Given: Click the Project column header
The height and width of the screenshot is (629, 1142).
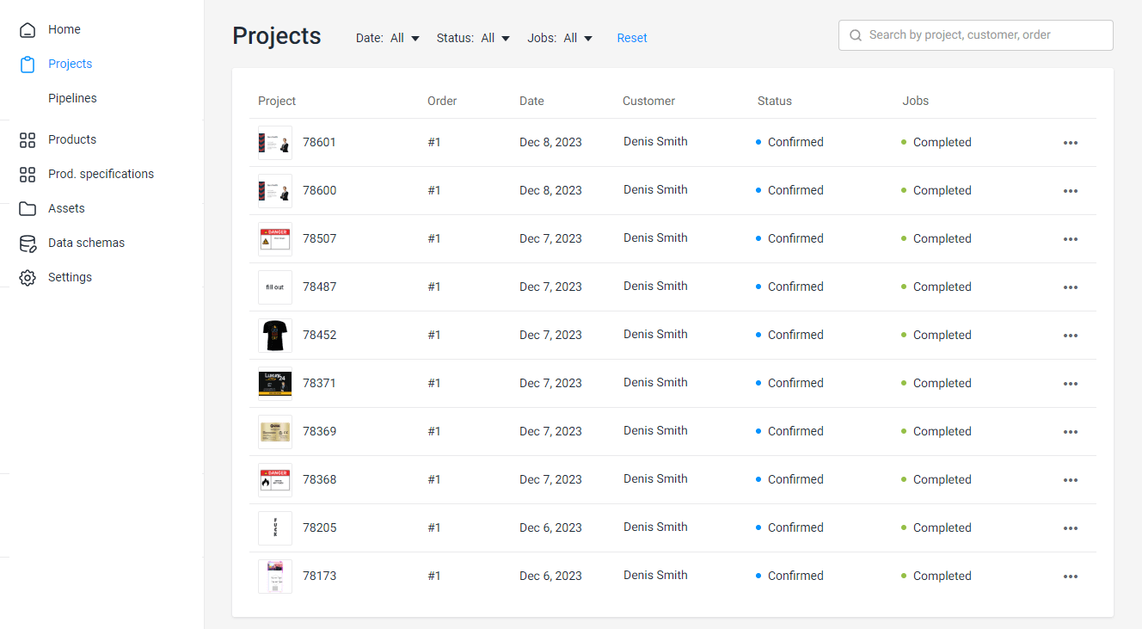Looking at the screenshot, I should (x=277, y=101).
